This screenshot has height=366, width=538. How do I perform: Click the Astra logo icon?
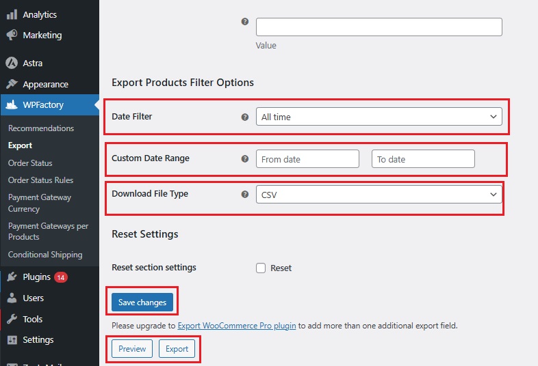[12, 63]
